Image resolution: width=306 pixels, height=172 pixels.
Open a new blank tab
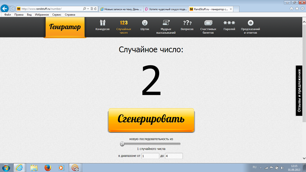(236, 9)
